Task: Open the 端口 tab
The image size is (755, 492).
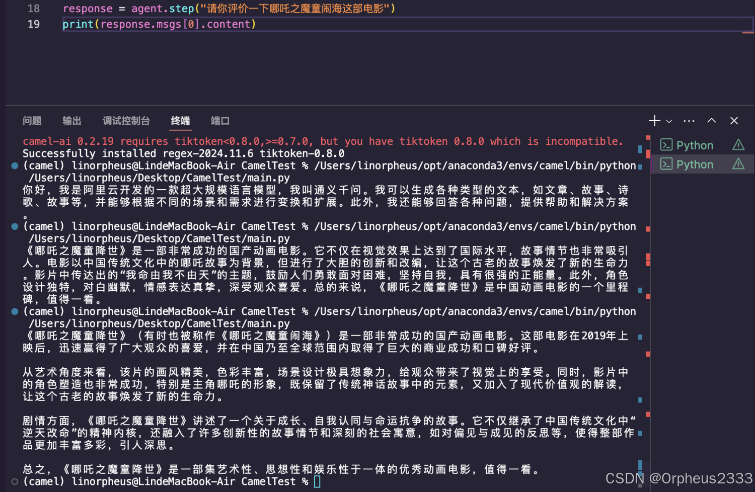Action: [219, 121]
